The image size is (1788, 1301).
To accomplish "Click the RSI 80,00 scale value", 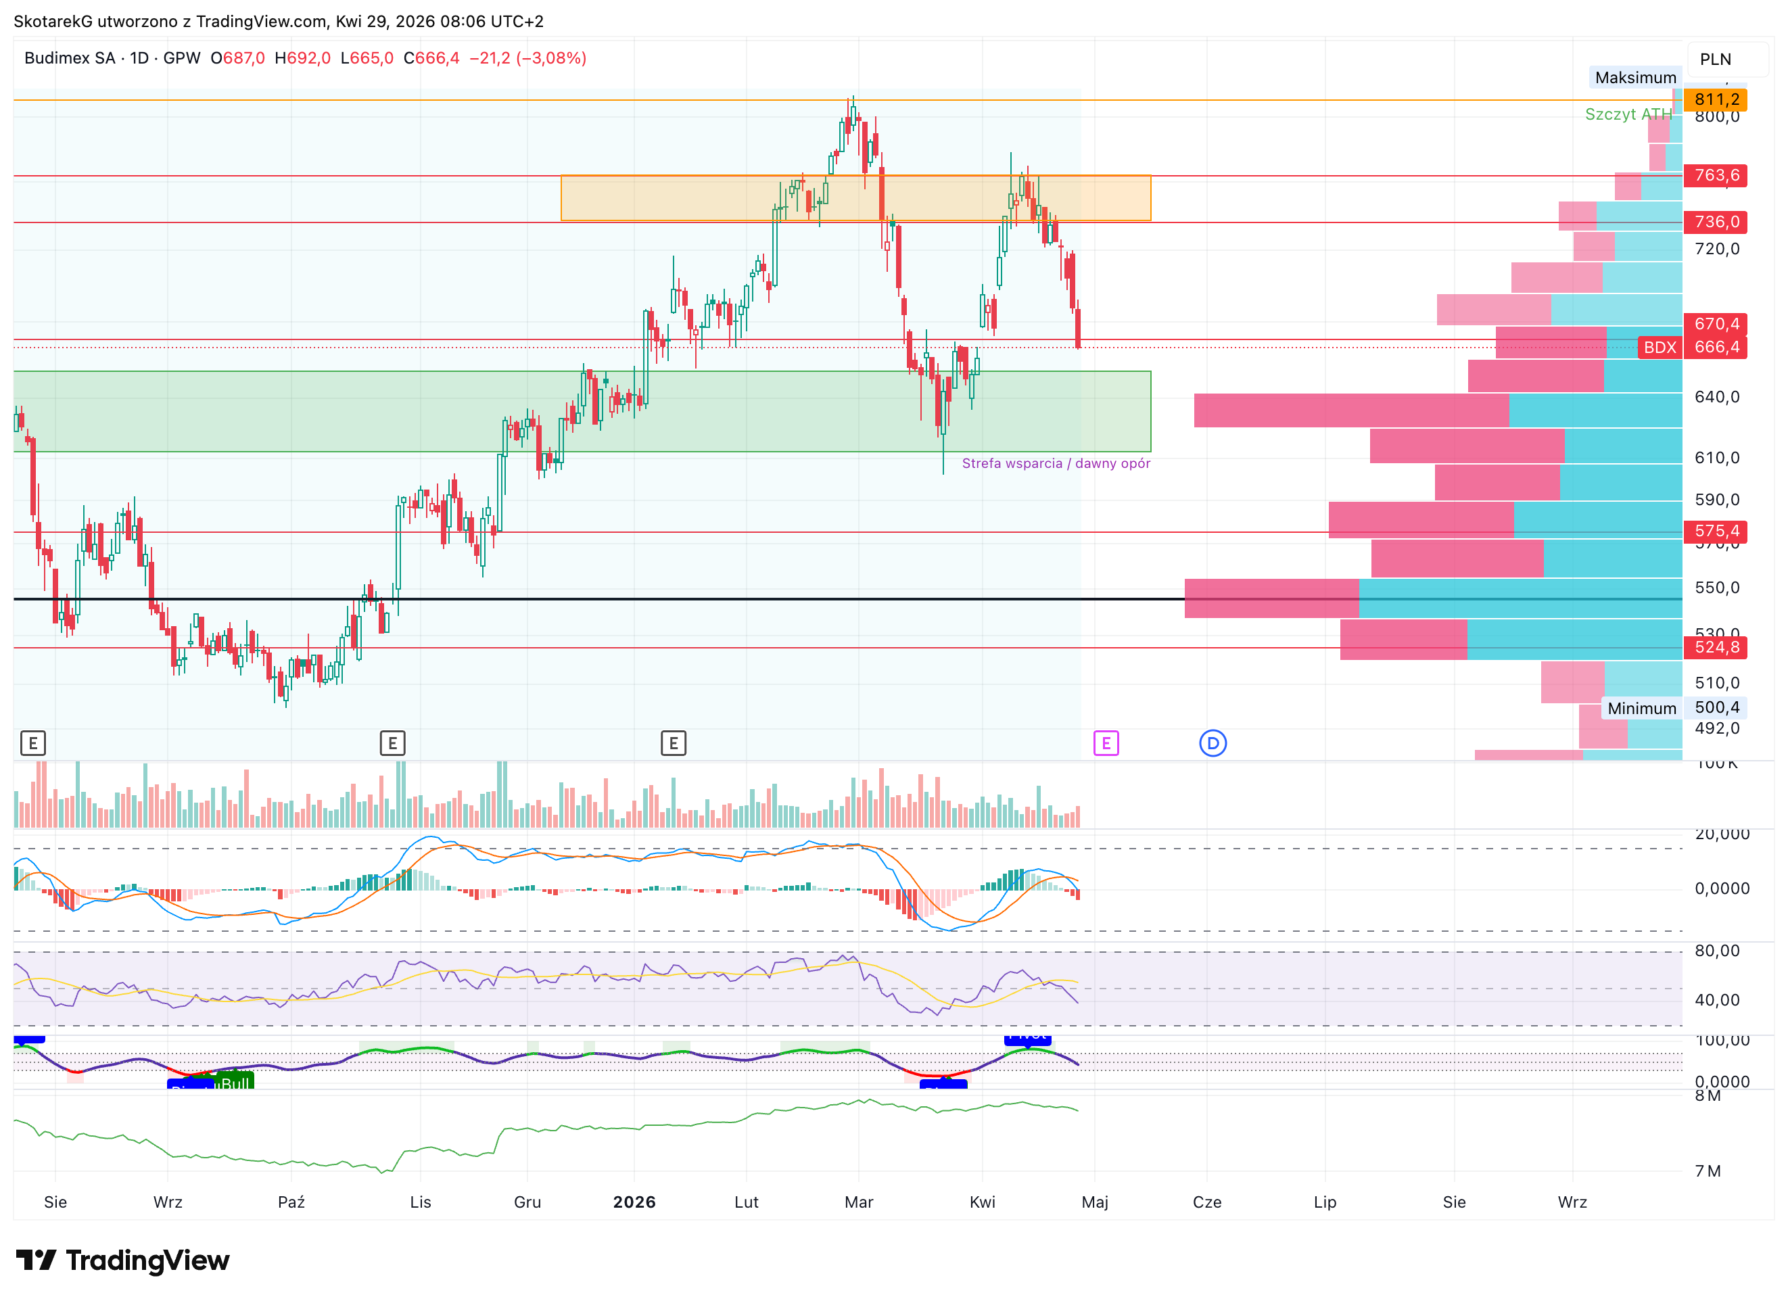I will click(x=1717, y=950).
